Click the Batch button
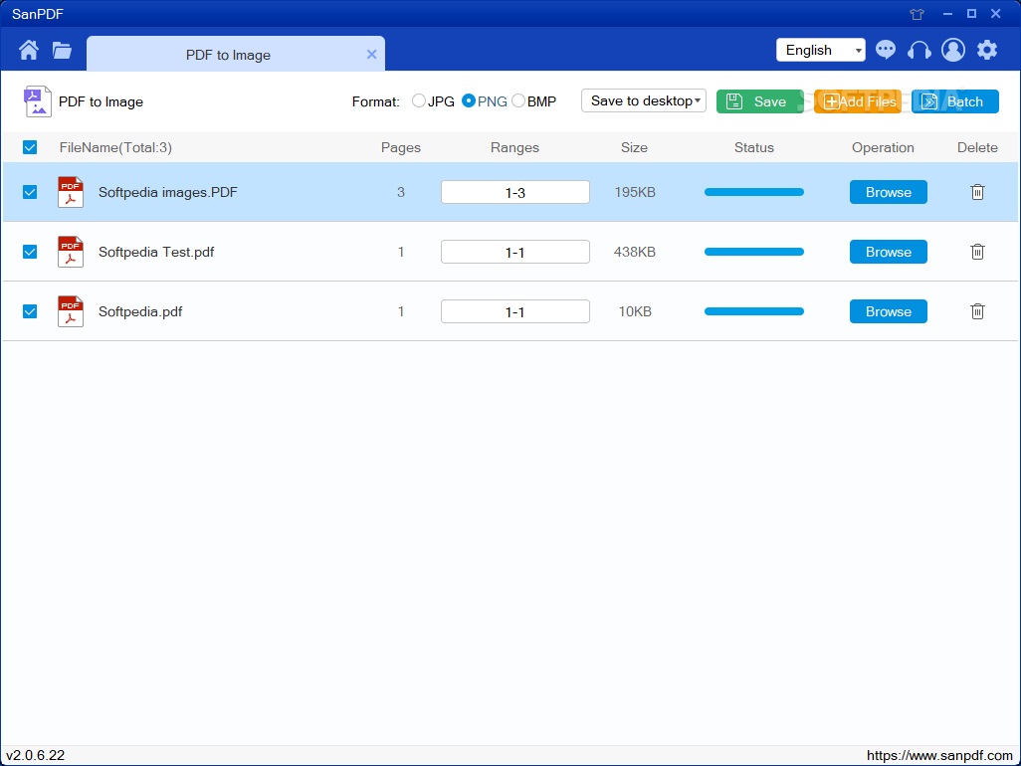 (x=955, y=101)
